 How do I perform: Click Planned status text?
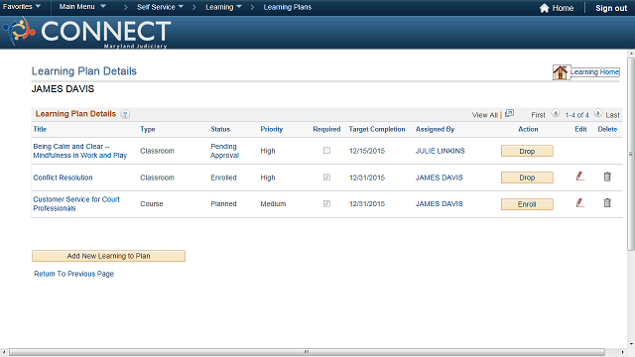(x=223, y=203)
